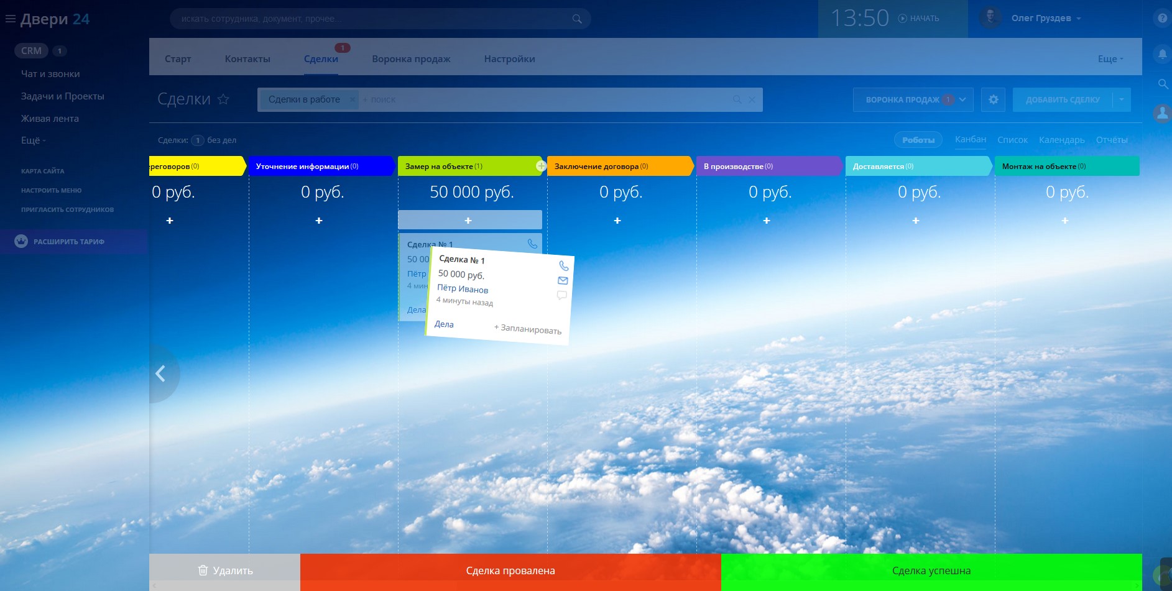Open kanban settings gear button

(993, 99)
